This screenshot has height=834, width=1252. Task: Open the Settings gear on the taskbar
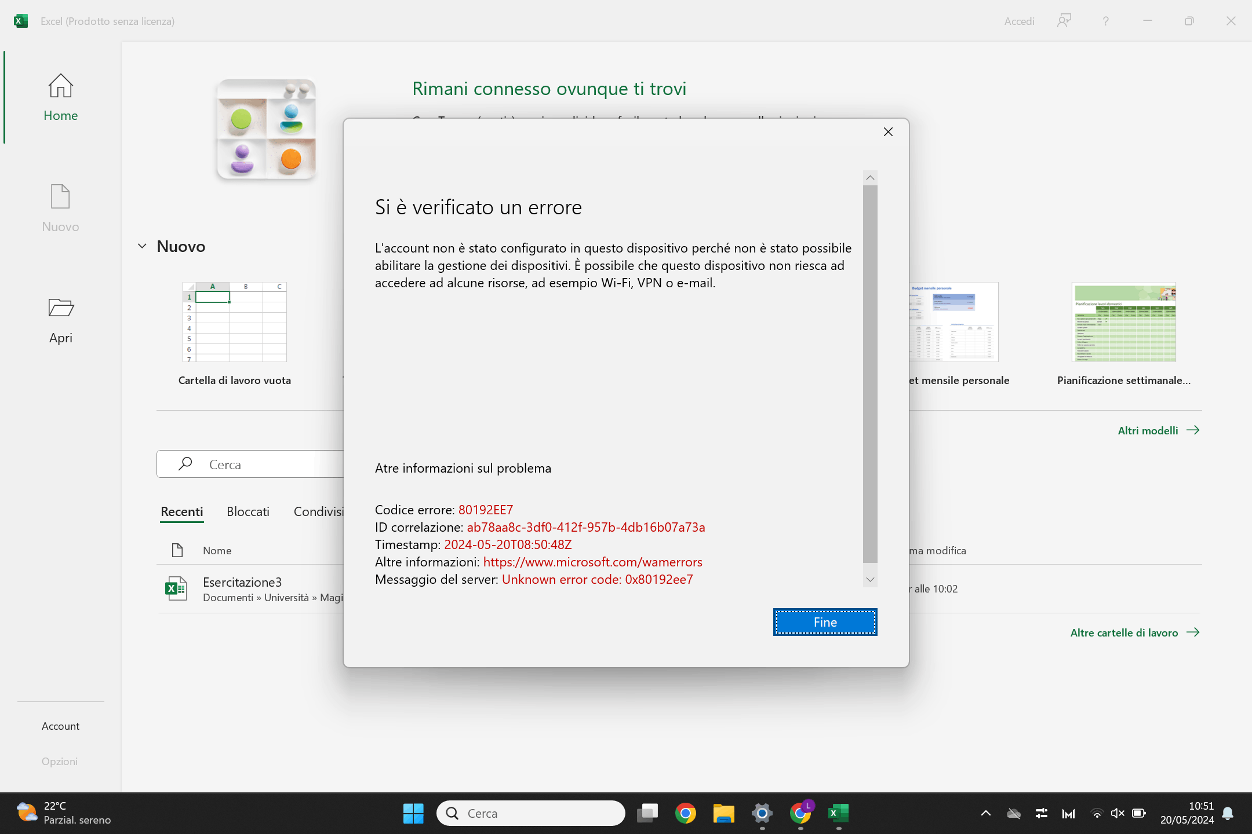tap(762, 813)
